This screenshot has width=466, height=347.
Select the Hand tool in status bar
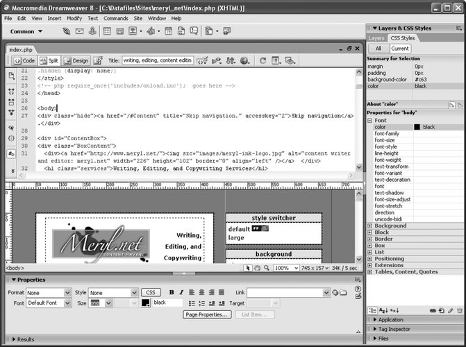click(x=258, y=268)
